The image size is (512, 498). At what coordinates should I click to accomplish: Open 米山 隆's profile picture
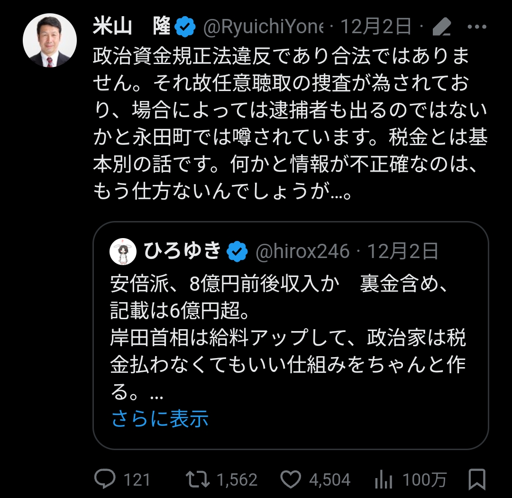[50, 40]
